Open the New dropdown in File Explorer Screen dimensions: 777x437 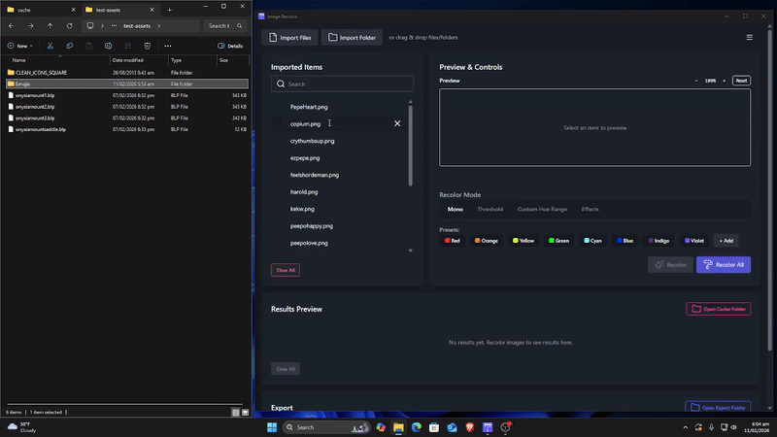pyautogui.click(x=19, y=46)
